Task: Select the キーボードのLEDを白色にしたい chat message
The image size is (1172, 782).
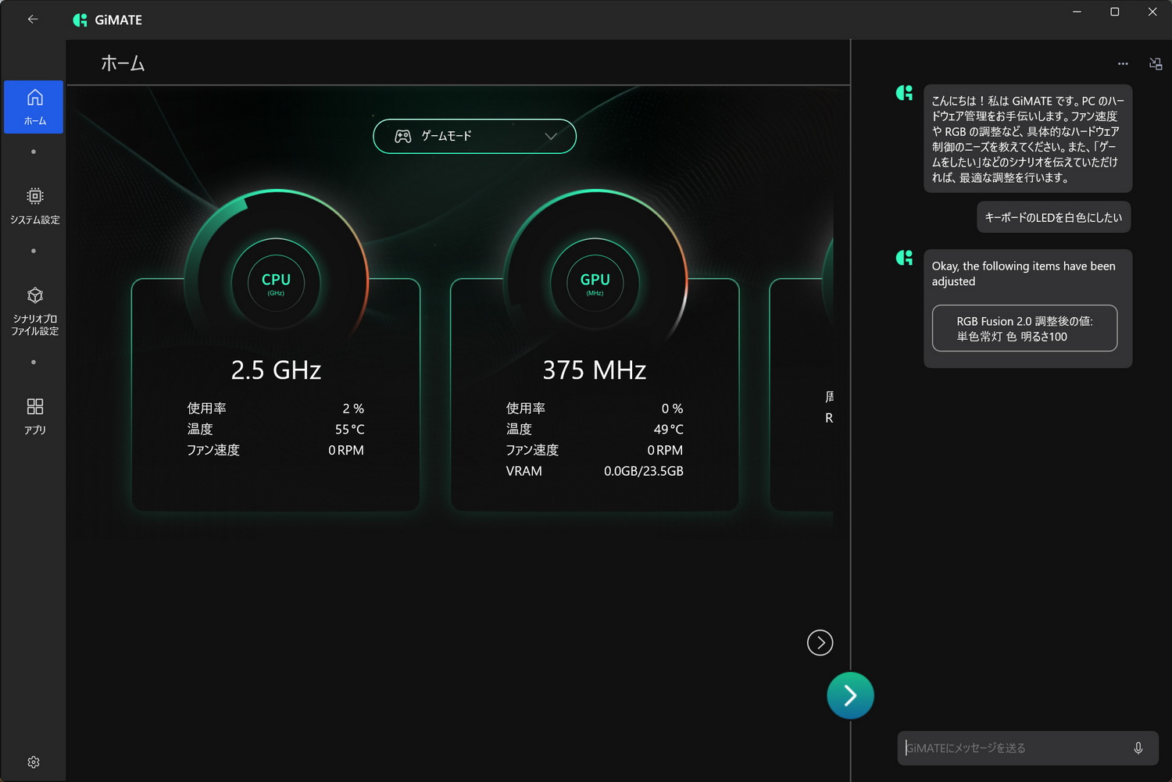Action: click(1053, 217)
